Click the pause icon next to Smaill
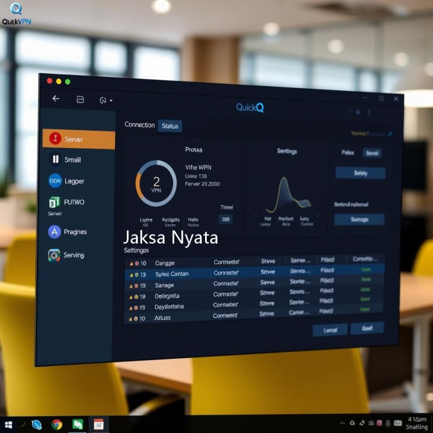 [55, 159]
